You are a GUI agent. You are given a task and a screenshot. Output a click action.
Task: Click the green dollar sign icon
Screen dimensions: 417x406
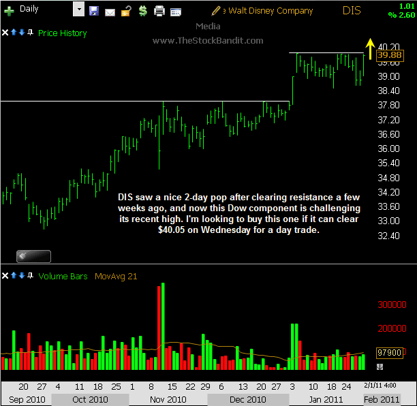tap(142, 11)
